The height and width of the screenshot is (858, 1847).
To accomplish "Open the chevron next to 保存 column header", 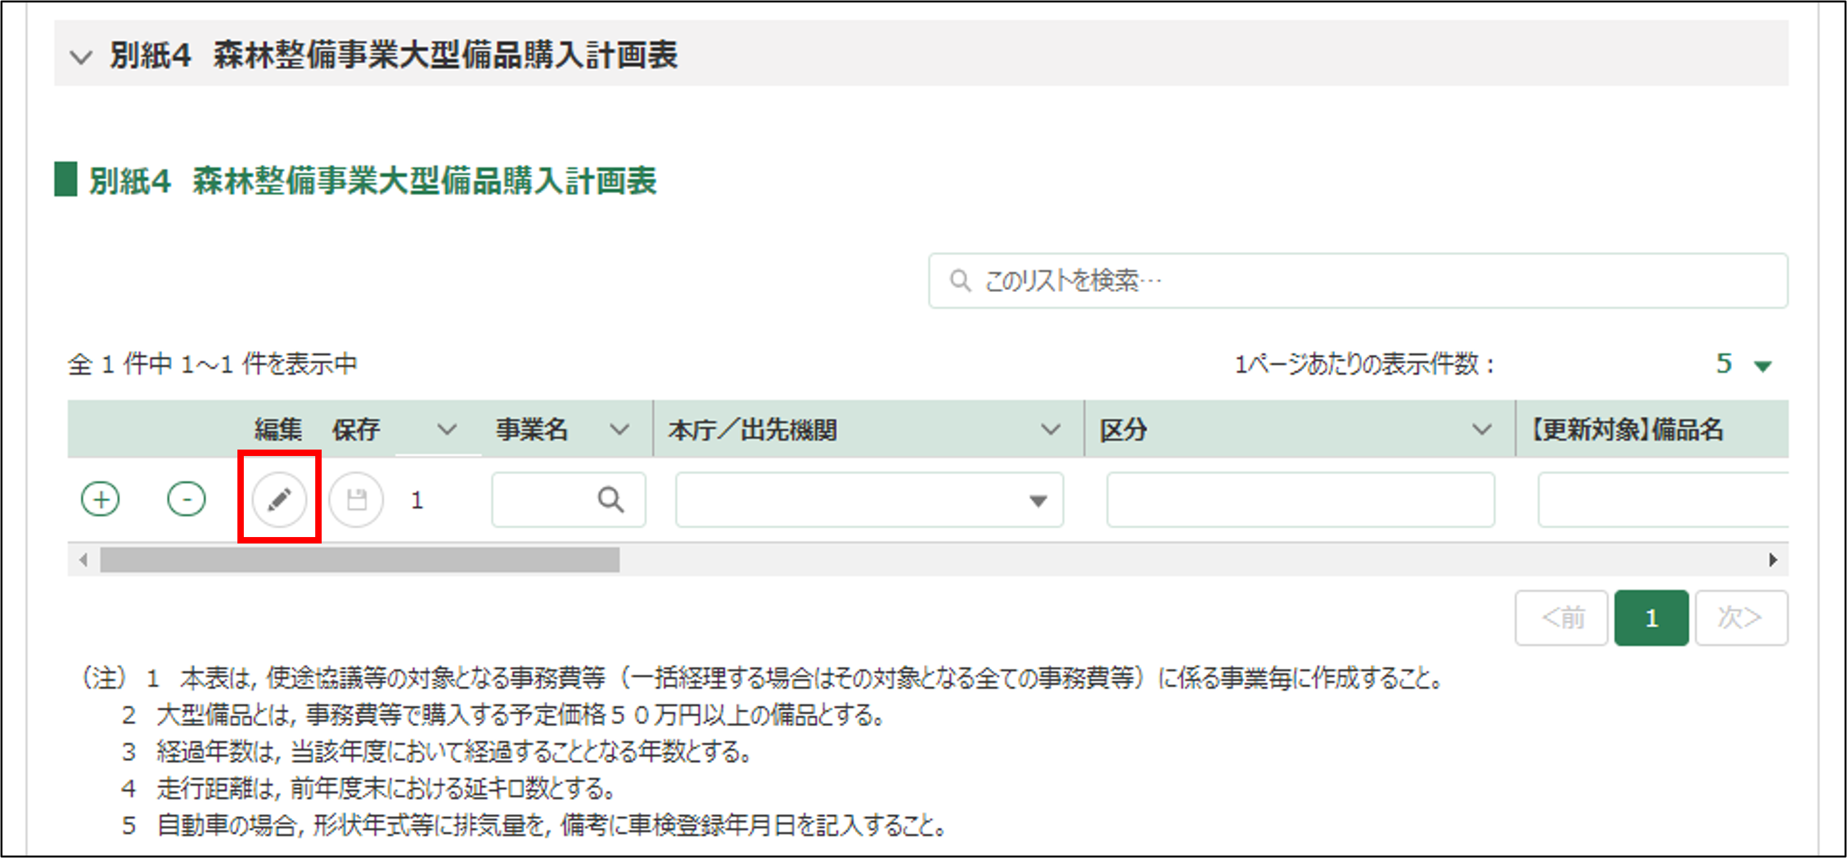I will coord(446,430).
